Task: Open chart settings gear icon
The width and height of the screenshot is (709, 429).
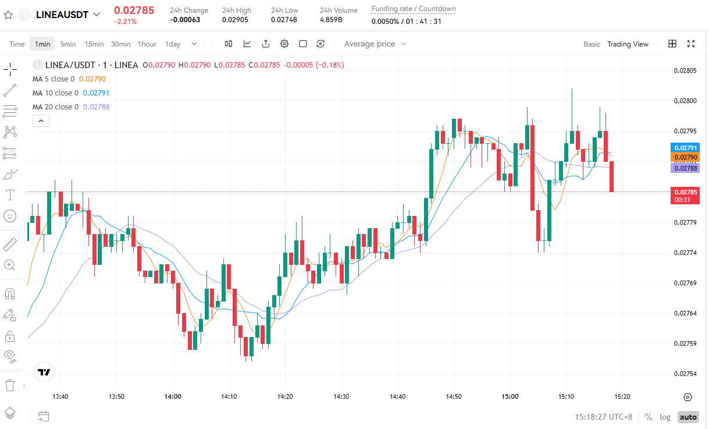Action: pyautogui.click(x=284, y=44)
